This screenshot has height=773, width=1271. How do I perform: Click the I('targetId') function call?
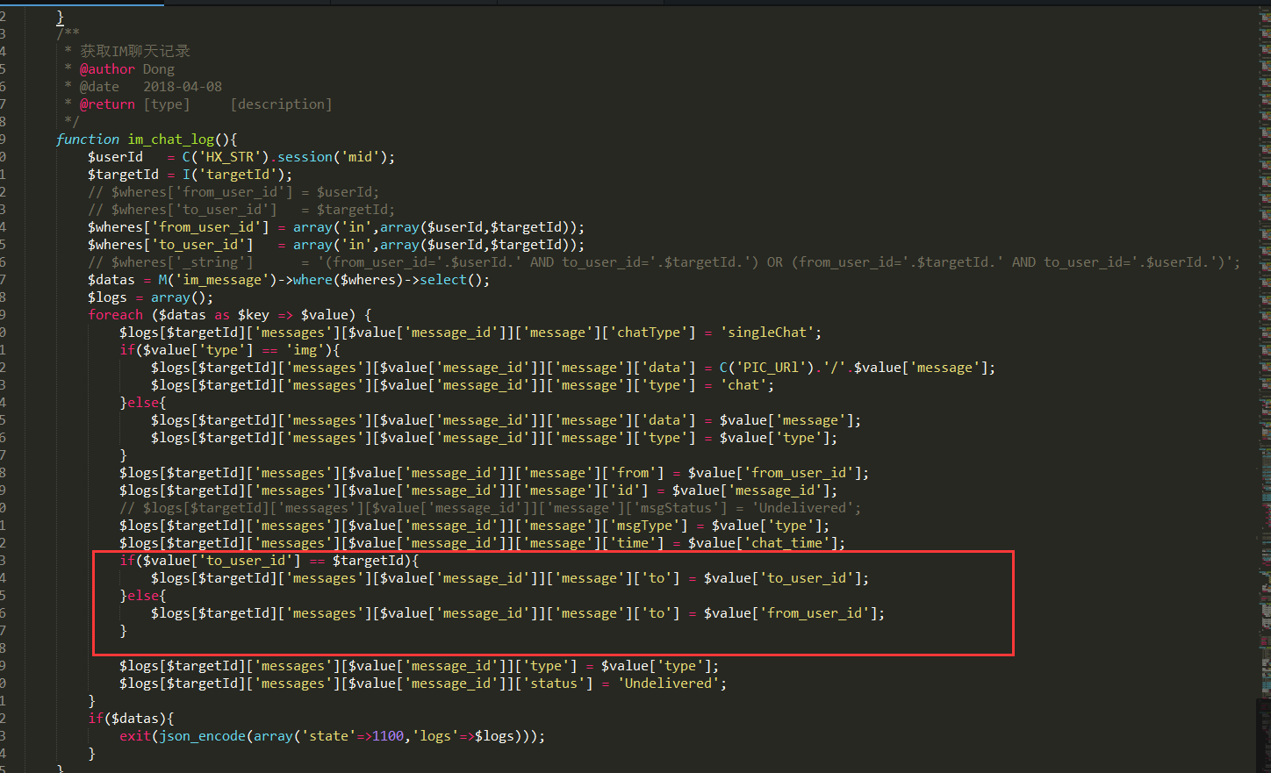(237, 175)
